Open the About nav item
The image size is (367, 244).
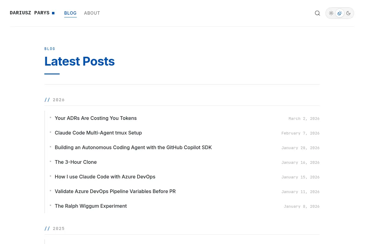tap(92, 13)
